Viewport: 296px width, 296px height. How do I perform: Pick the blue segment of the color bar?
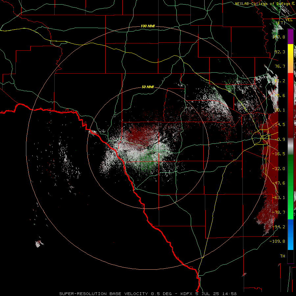coord(290,234)
